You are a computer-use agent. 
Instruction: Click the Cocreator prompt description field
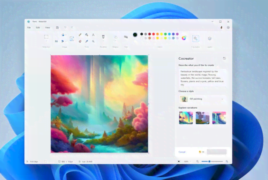tap(203, 78)
